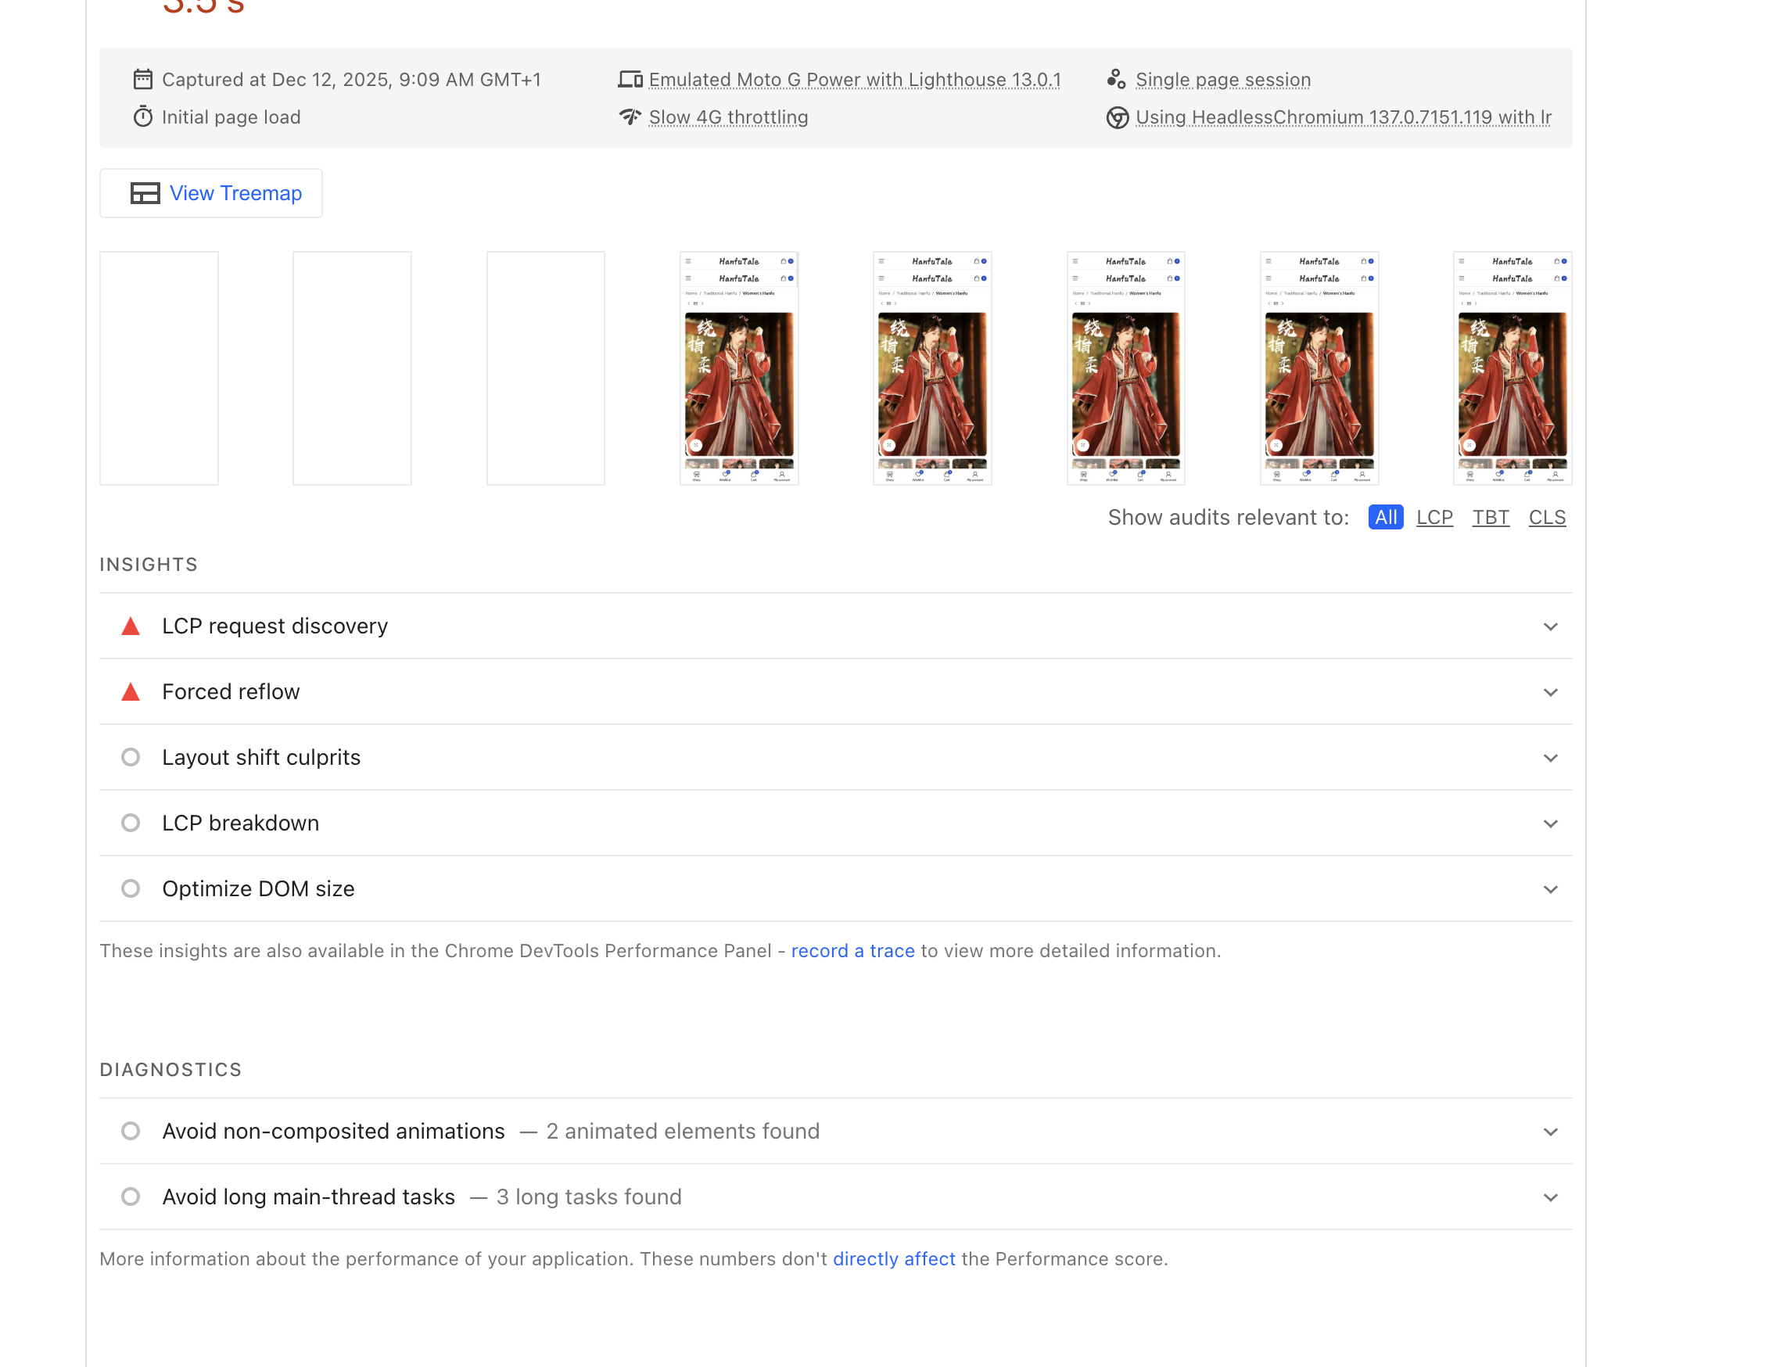Viewport: 1769px width, 1367px height.
Task: Click the device emulation icon
Action: 630,79
